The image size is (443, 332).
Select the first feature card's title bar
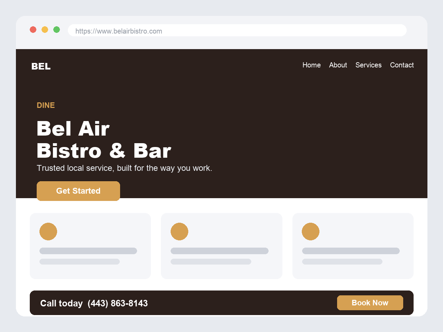coord(88,251)
